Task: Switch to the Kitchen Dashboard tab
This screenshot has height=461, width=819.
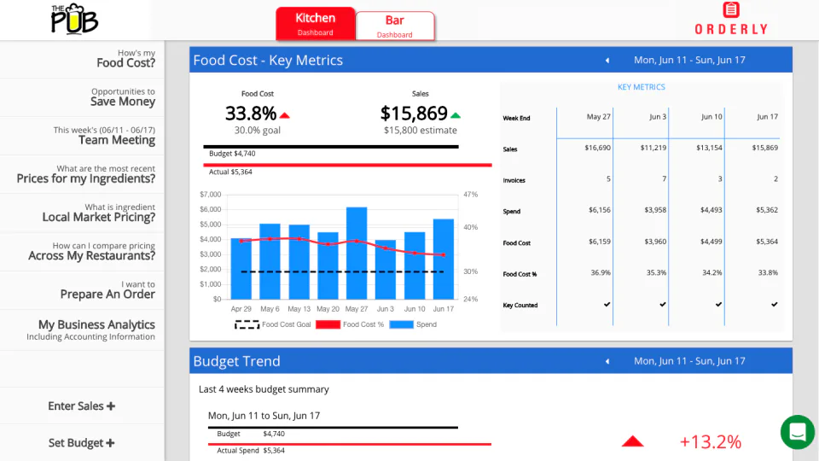Action: pos(316,24)
